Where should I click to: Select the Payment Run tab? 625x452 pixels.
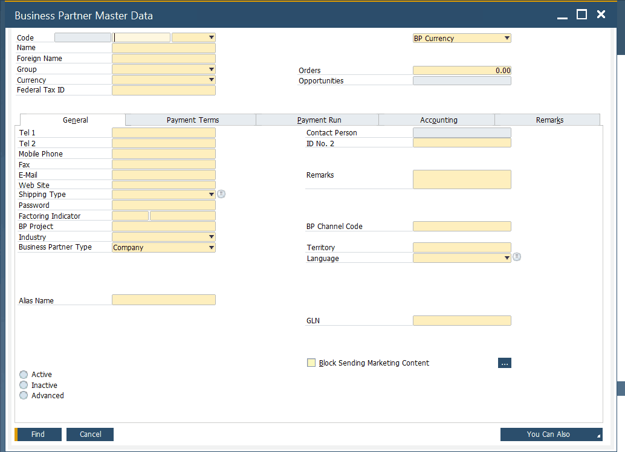[x=317, y=120]
